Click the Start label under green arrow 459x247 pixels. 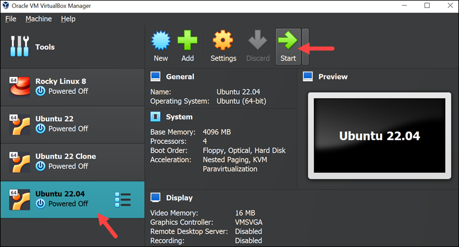tap(288, 59)
